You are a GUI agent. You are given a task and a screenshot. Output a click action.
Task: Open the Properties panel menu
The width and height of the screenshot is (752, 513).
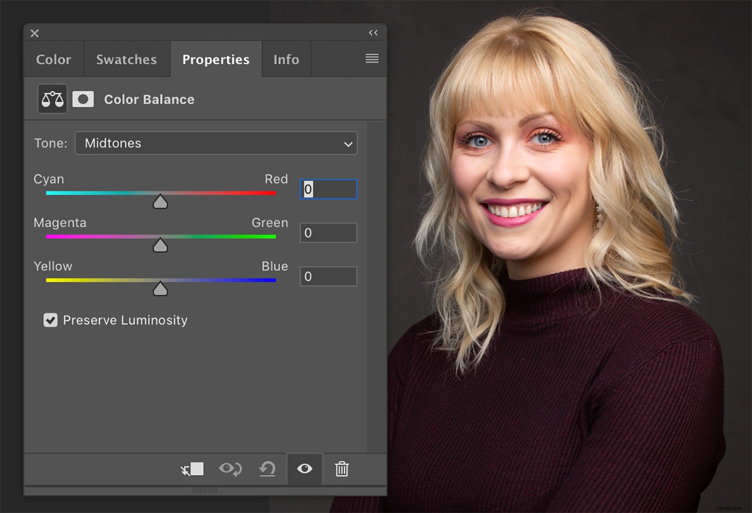(x=372, y=59)
